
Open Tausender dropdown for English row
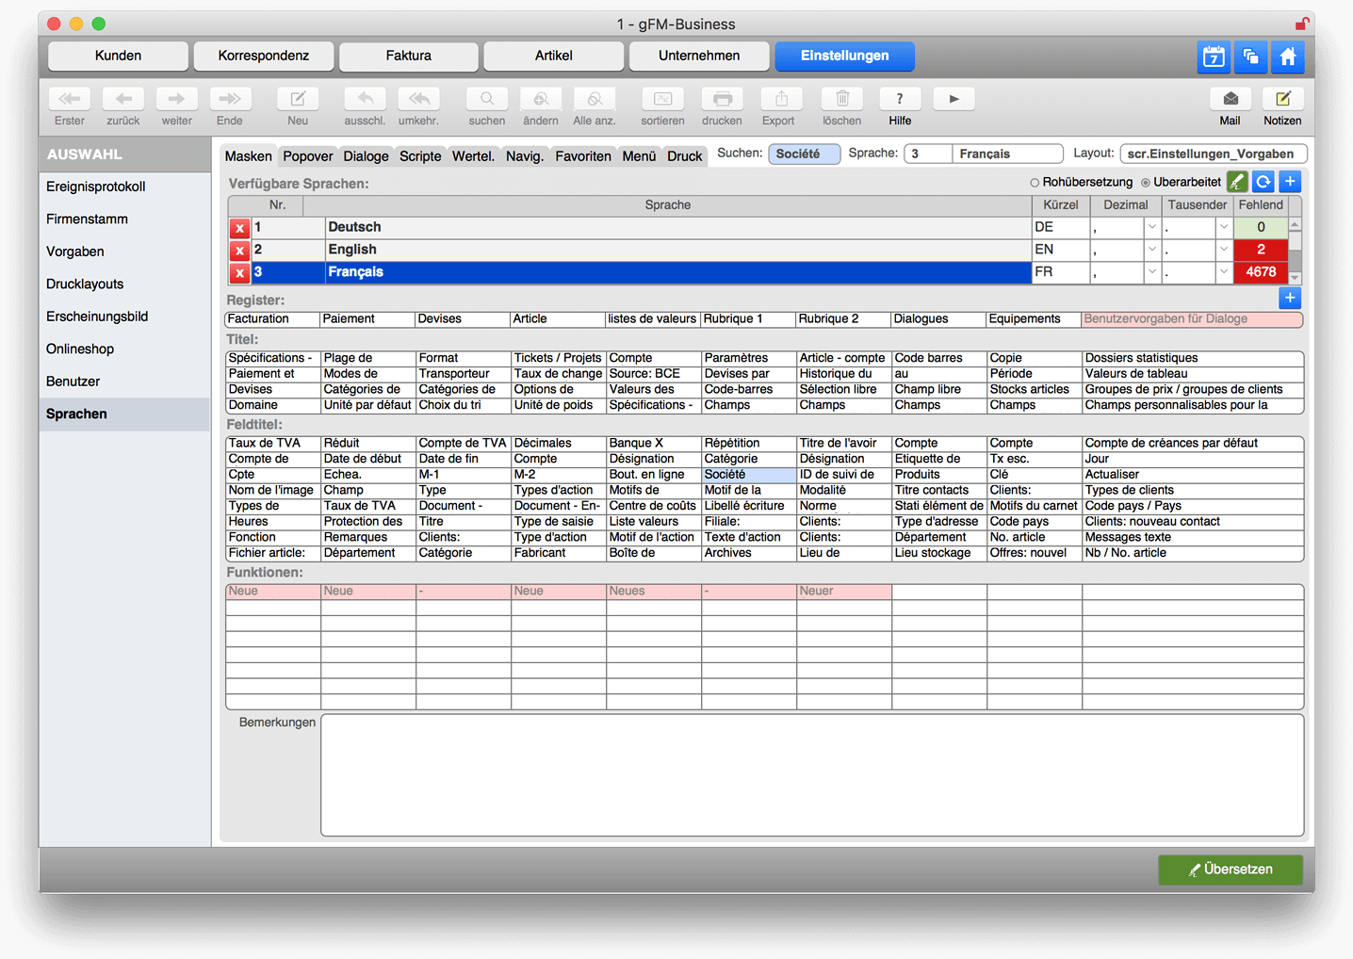click(1223, 250)
